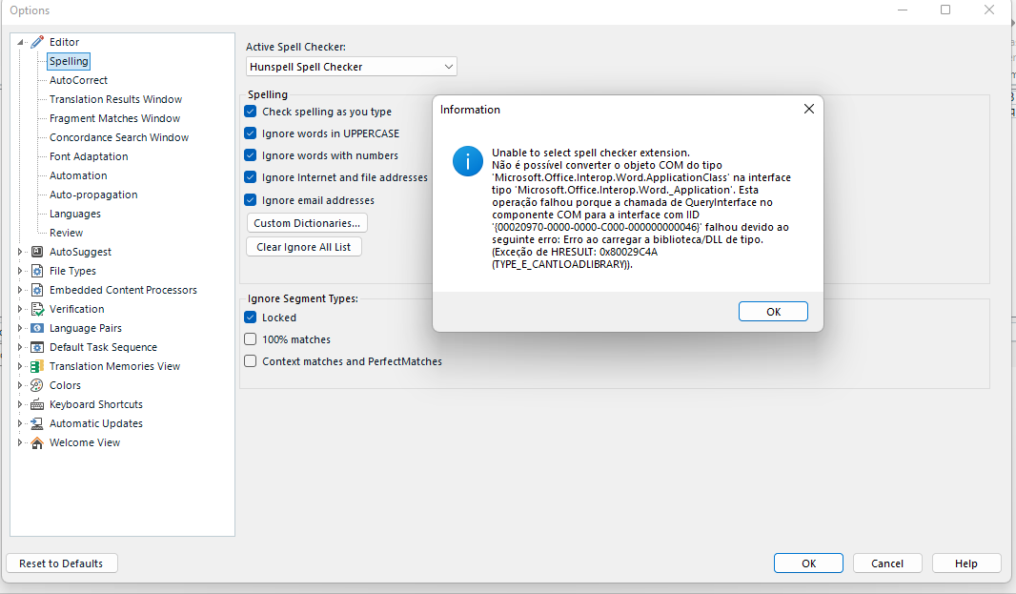Click the Welcome View house icon
This screenshot has width=1016, height=594.
pyautogui.click(x=37, y=443)
